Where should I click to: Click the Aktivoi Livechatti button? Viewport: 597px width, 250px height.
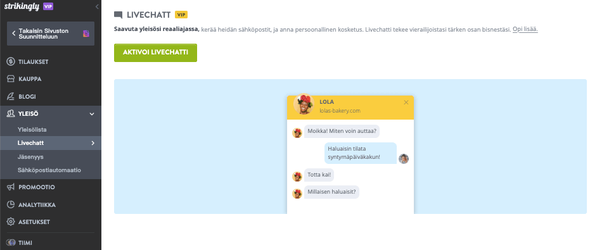[155, 53]
